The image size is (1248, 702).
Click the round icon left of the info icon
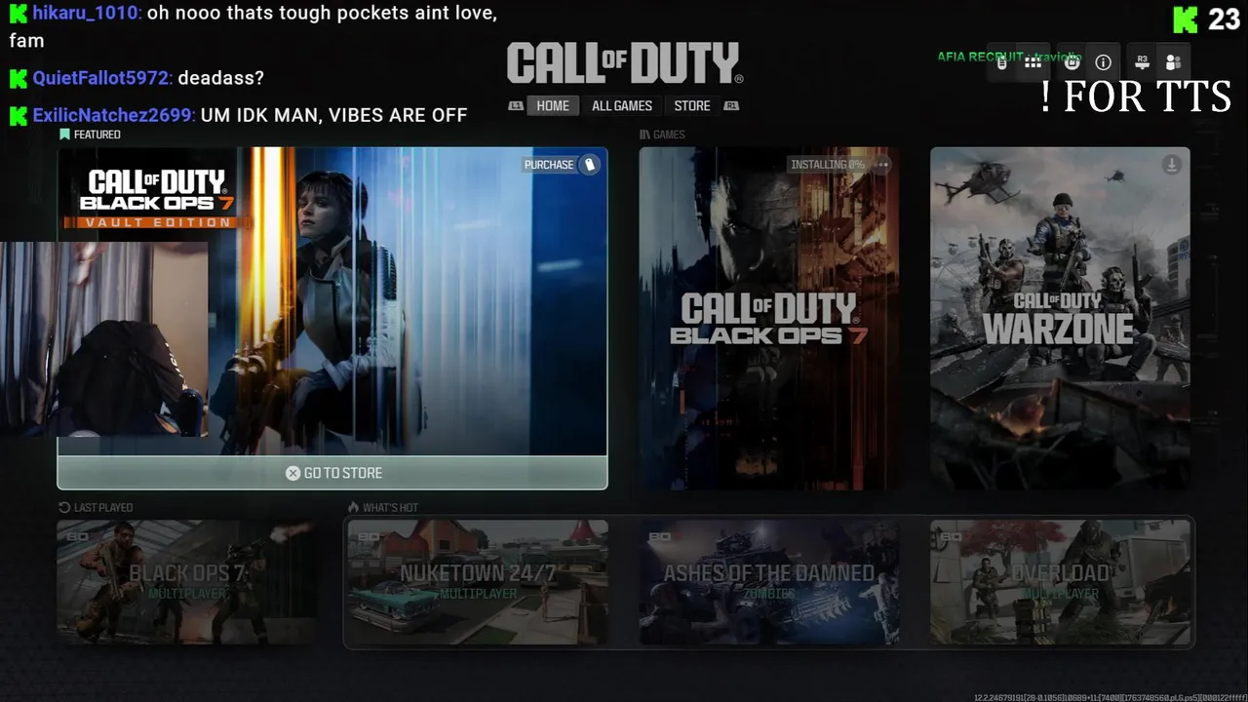click(x=1072, y=62)
